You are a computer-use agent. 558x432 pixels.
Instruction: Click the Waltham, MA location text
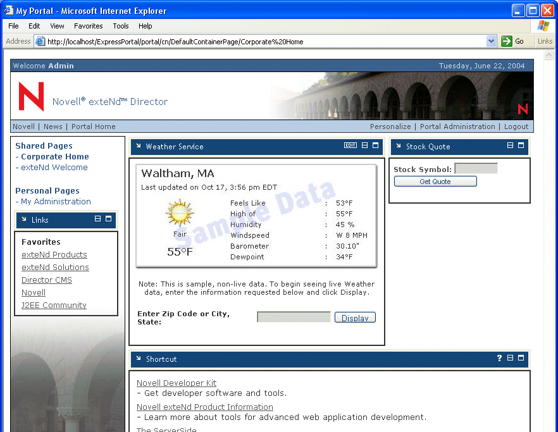pos(178,174)
